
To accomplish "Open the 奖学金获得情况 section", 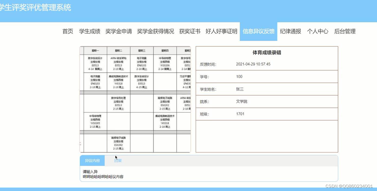I will (x=156, y=31).
